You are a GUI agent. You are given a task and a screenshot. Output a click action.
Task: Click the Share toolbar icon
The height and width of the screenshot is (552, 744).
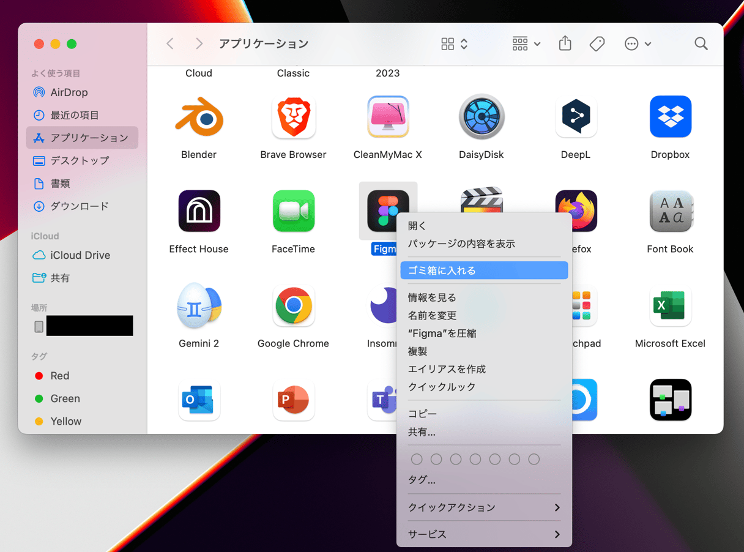[x=565, y=43]
